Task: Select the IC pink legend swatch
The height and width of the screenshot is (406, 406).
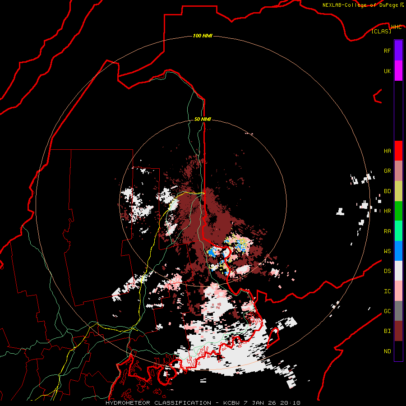Action: [398, 291]
